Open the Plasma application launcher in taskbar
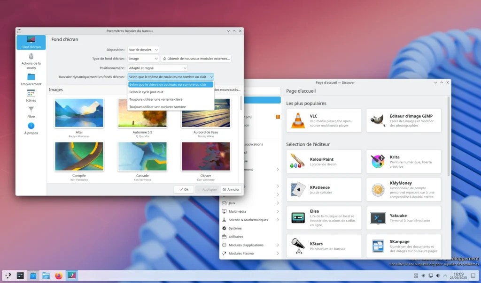The image size is (481, 283). [x=8, y=276]
